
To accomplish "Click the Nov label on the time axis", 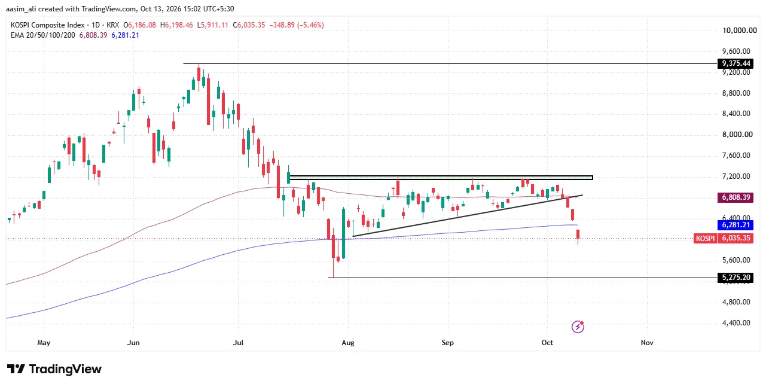I will (646, 343).
